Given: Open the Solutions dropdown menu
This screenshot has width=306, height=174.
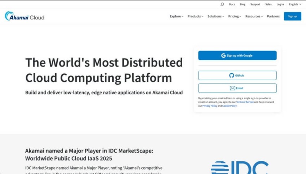Looking at the screenshot, I should (x=216, y=16).
